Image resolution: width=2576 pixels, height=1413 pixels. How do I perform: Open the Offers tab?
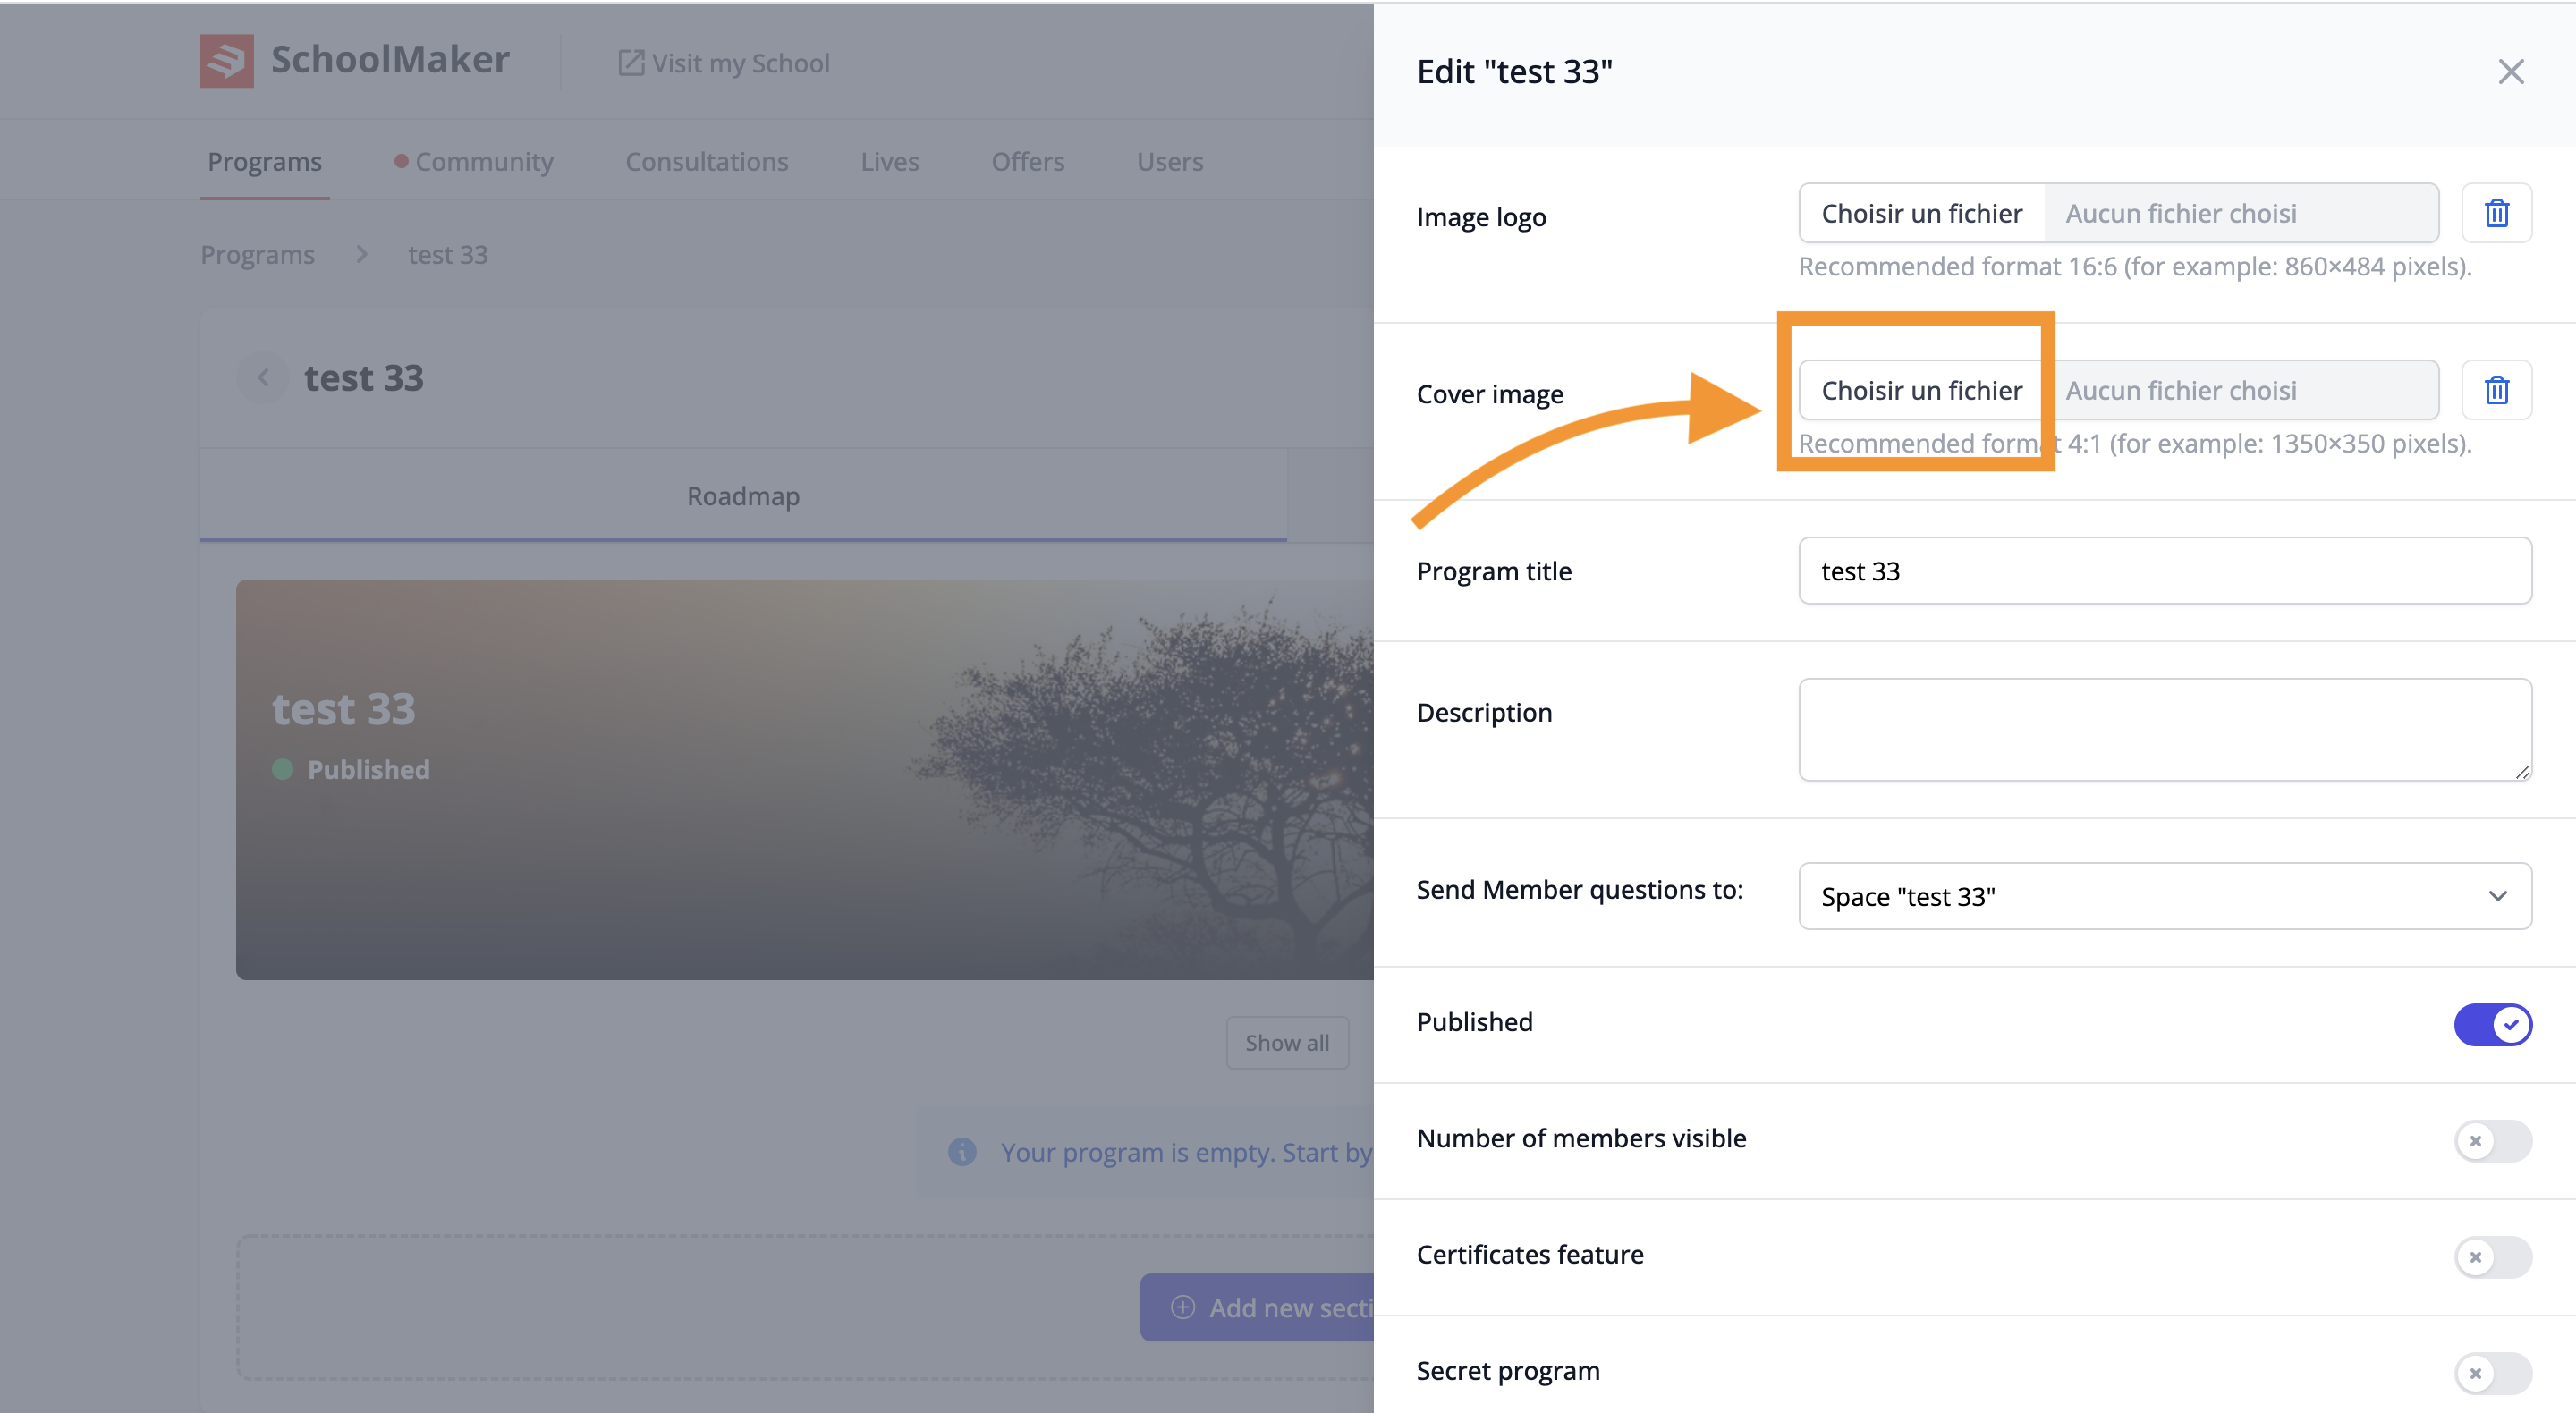coord(1028,162)
